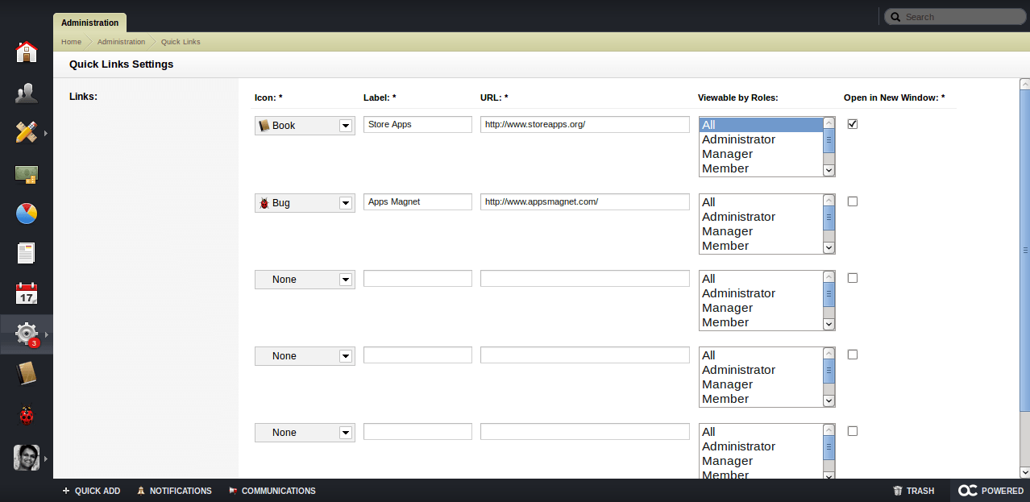This screenshot has height=502, width=1030.
Task: Check Open in New Window for Apps Magnet
Action: [853, 201]
